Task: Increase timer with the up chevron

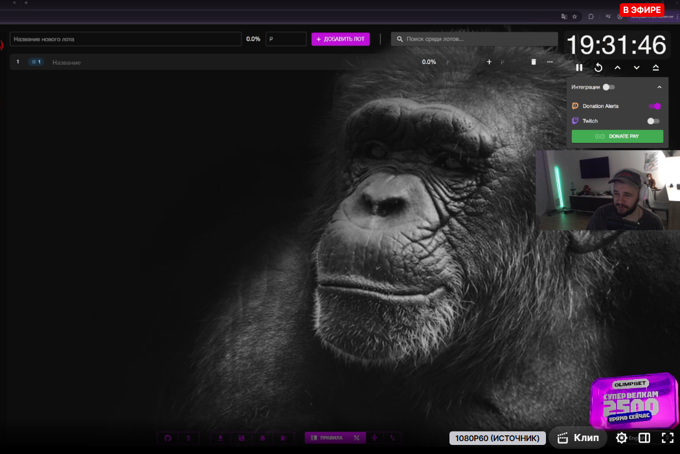Action: coord(617,67)
